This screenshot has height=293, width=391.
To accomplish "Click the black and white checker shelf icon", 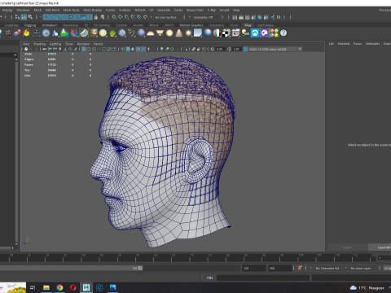I will 226,33.
